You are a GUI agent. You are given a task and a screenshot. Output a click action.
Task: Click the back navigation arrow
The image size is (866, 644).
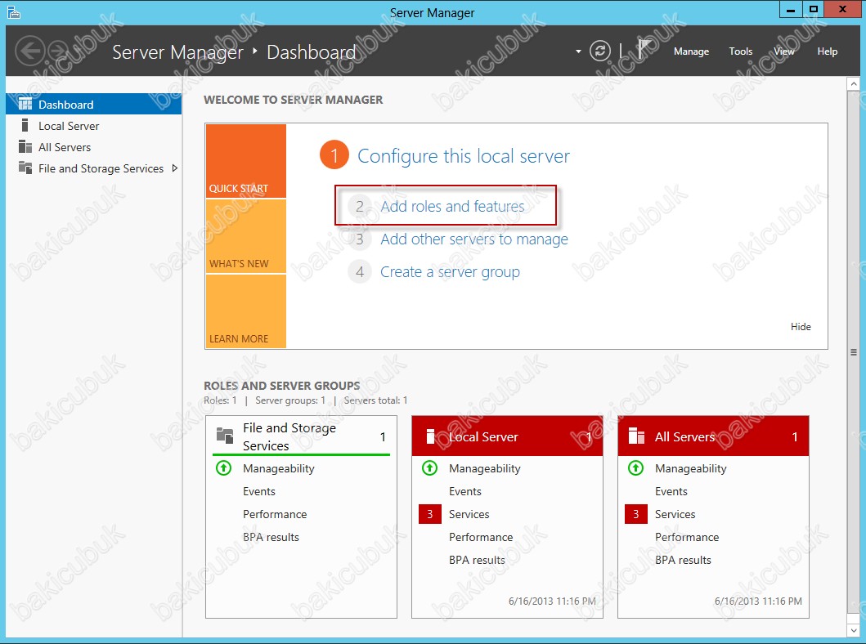pos(29,51)
